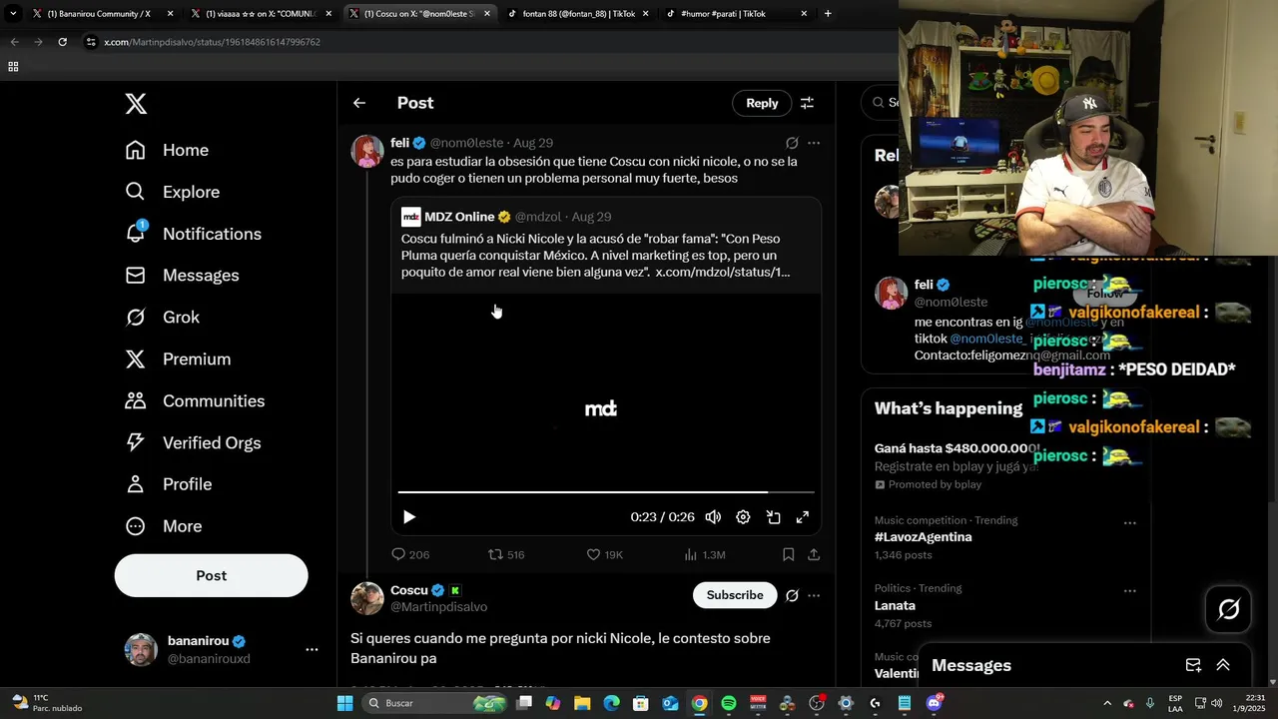Open the Chrome tab search dropdown
This screenshot has width=1278, height=719.
(13, 14)
